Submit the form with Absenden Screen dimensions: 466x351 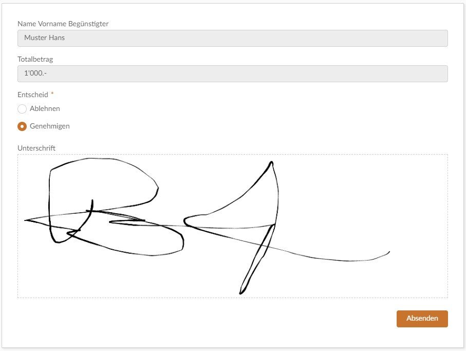coord(422,319)
